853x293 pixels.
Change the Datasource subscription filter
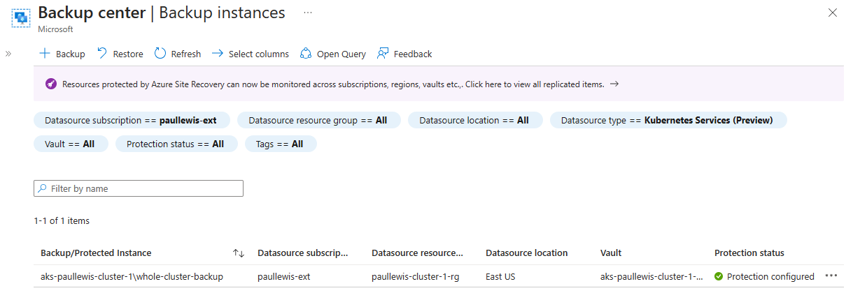pos(131,120)
